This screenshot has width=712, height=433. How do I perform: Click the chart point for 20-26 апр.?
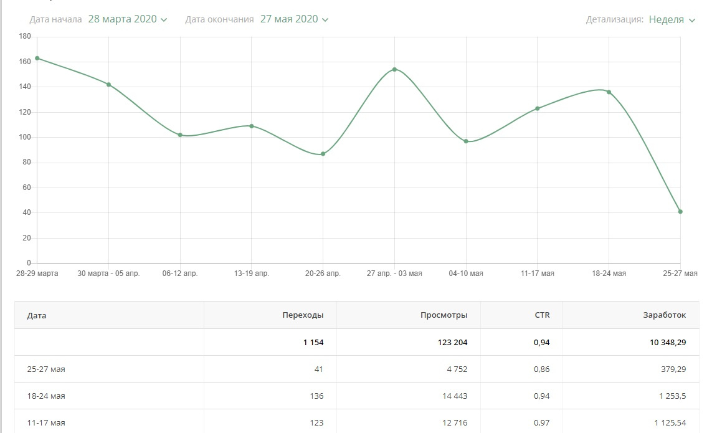tap(323, 154)
